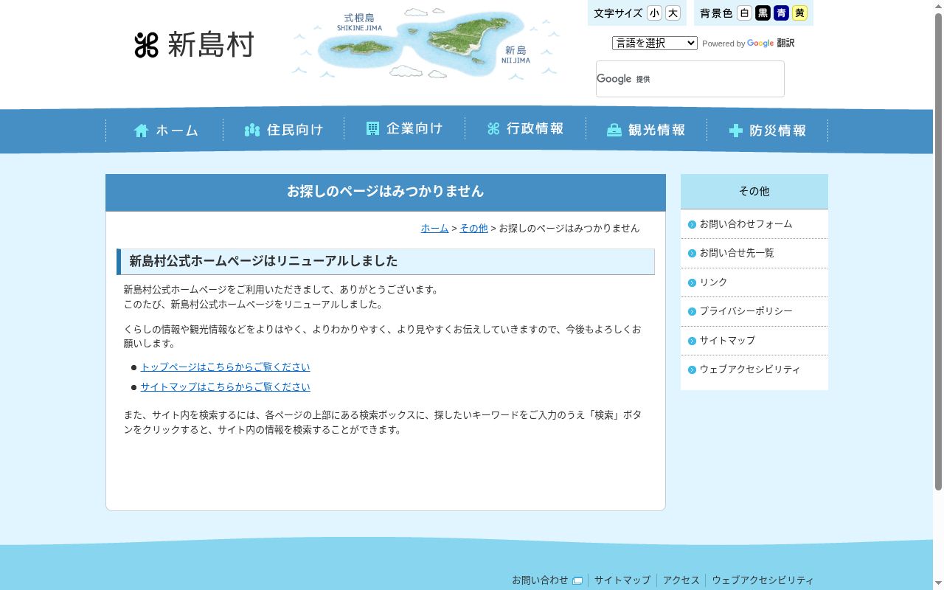Open the 観光情報 menu item
944x590 pixels.
pyautogui.click(x=647, y=130)
